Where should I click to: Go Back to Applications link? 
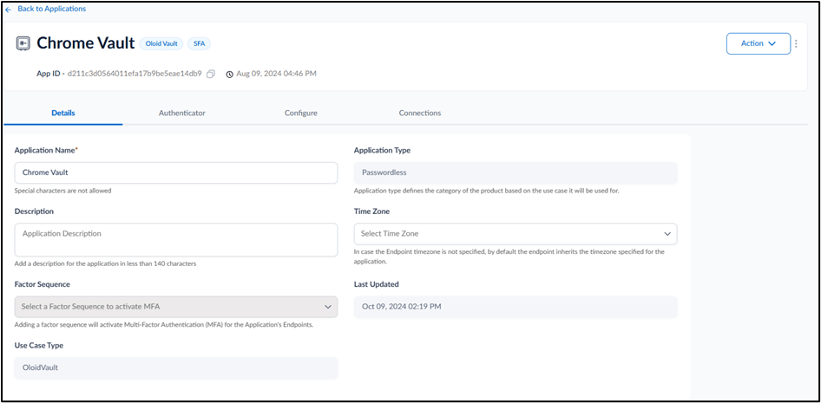click(x=52, y=9)
